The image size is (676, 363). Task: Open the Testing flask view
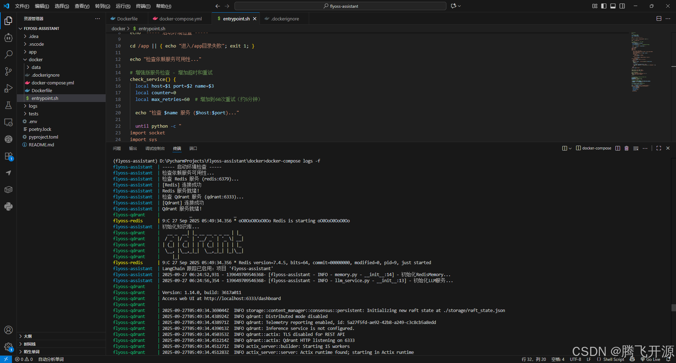(x=8, y=105)
